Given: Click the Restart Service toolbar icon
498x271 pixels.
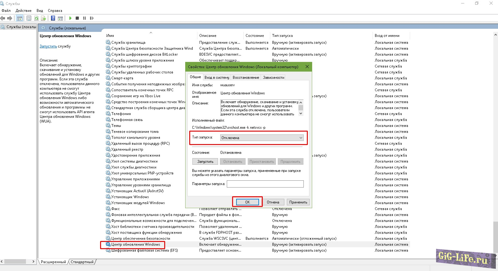Looking at the screenshot, I should (x=92, y=18).
